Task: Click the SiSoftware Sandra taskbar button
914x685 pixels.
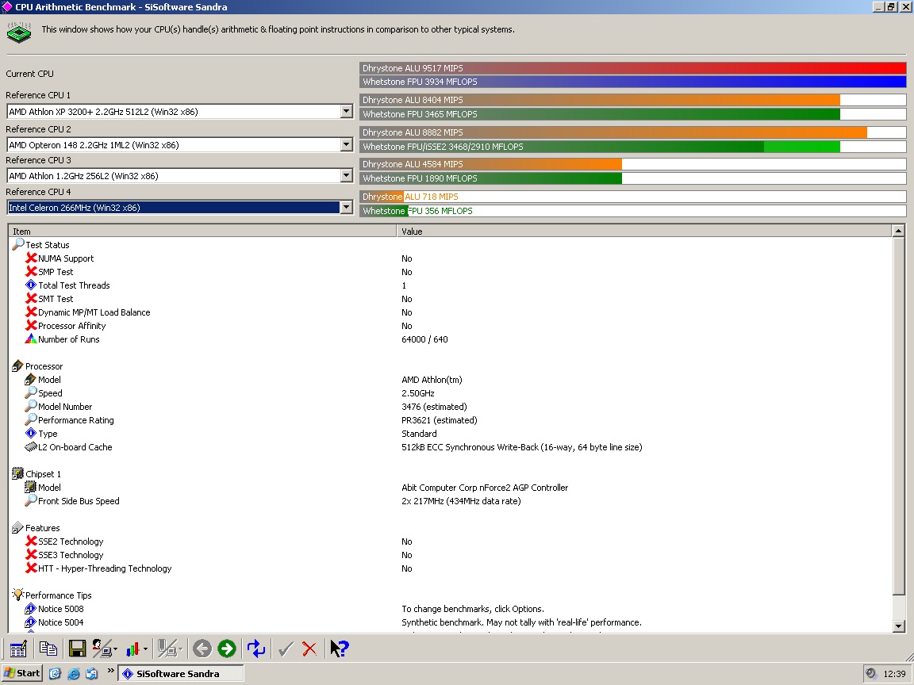Action: pos(181,673)
